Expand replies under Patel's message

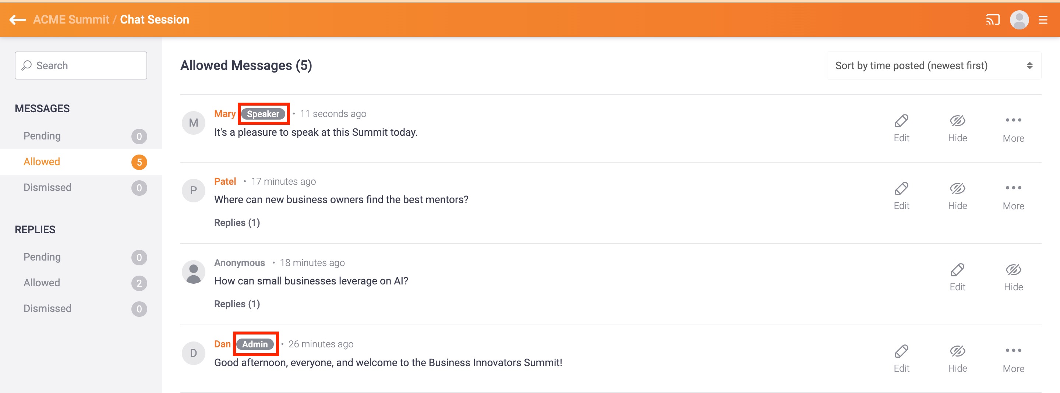click(237, 223)
